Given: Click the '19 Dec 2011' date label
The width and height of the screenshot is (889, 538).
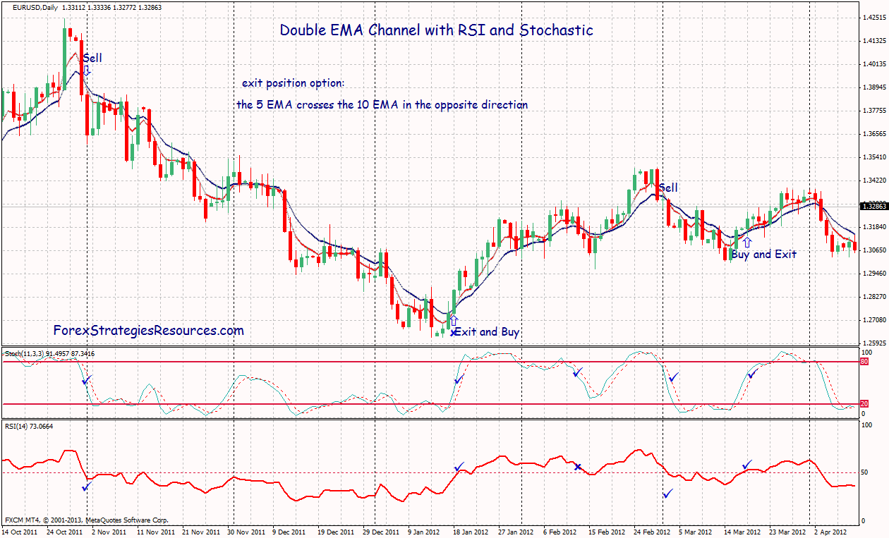Looking at the screenshot, I should pos(336,532).
